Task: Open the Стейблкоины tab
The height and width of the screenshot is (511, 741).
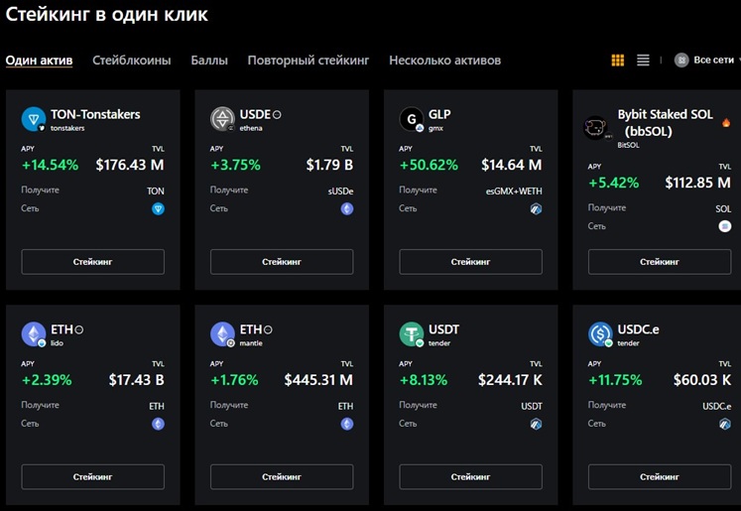Action: pyautogui.click(x=132, y=61)
